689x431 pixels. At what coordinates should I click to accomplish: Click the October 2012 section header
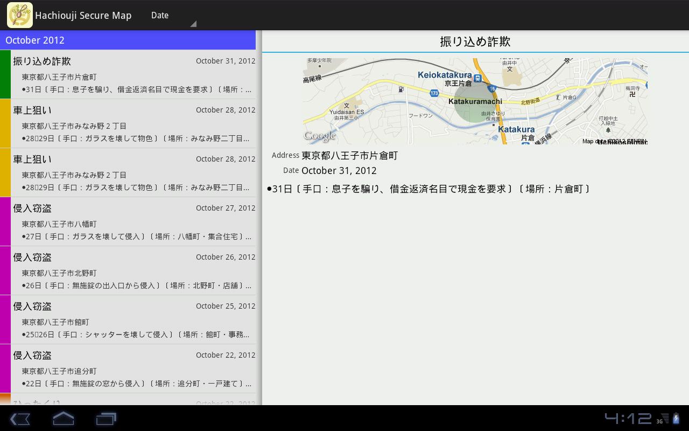(128, 40)
